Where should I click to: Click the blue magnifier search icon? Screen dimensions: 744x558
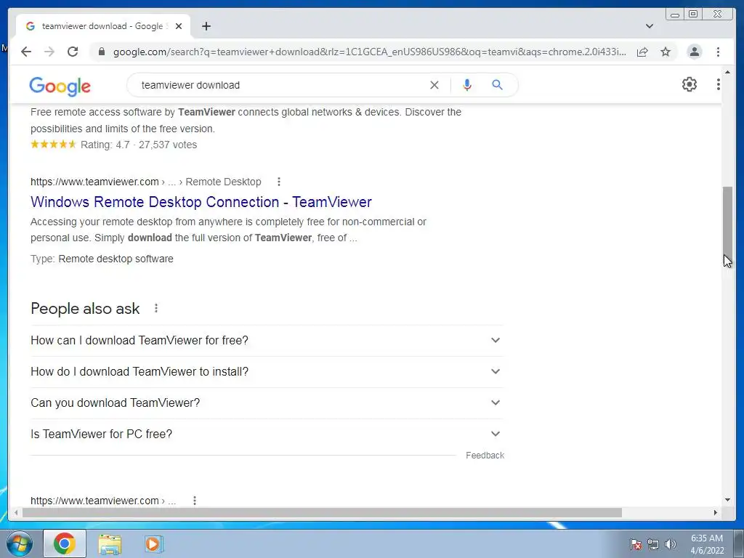[497, 85]
